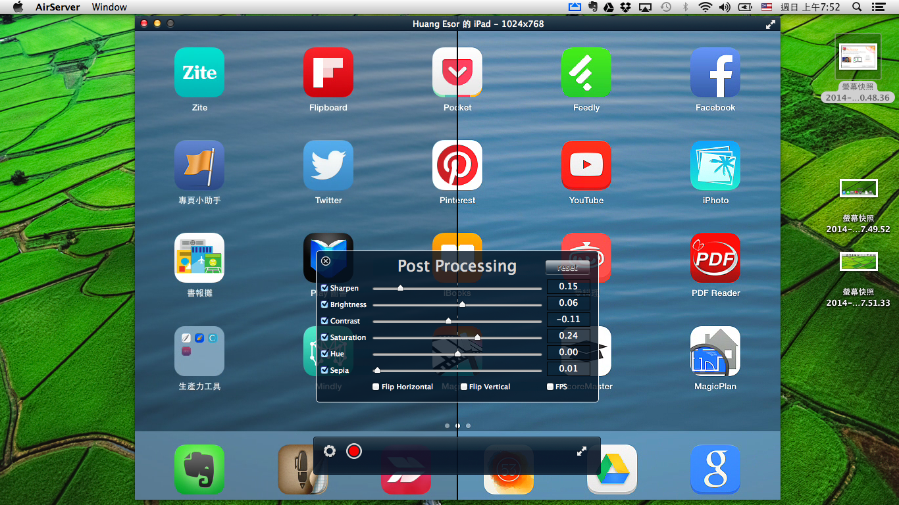Click the Sepia value field 0.01
The image size is (899, 505).
[569, 369]
